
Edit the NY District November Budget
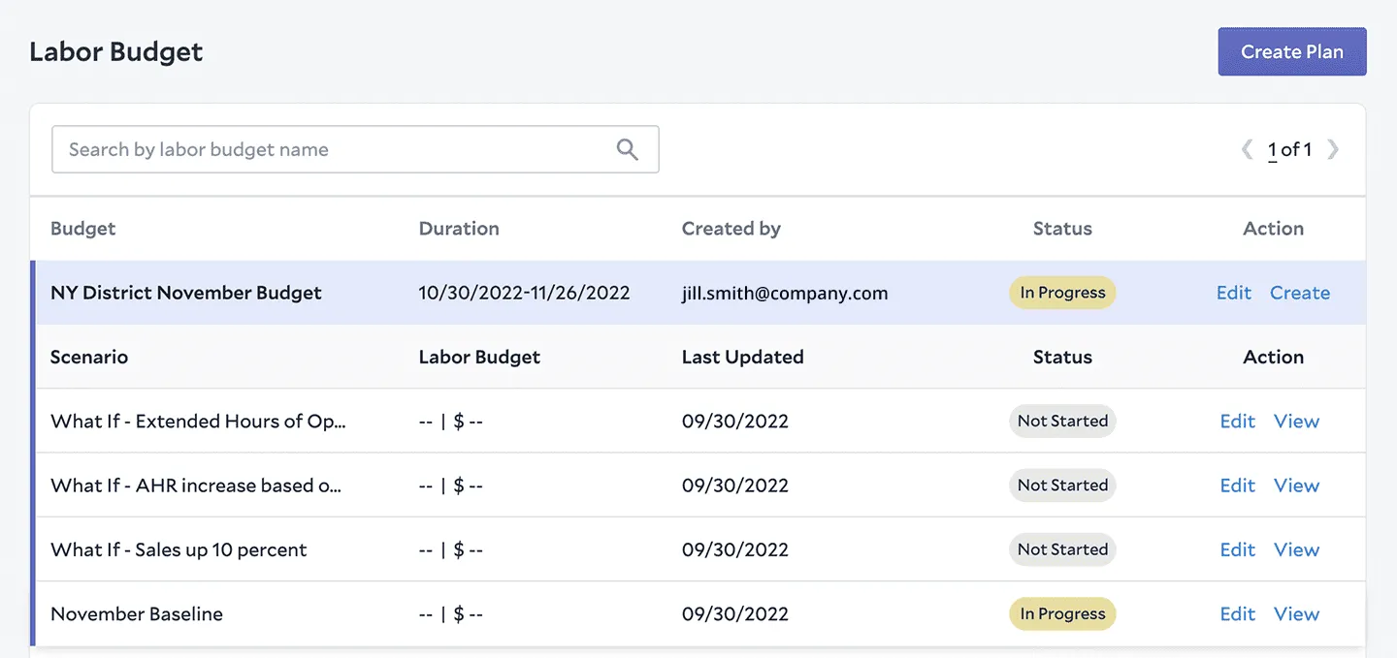1233,293
